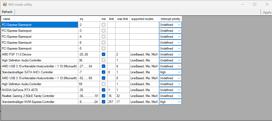Open High priority dropdown for SATA AHCI-Controller
The height and width of the screenshot is (121, 272).
(x=170, y=72)
